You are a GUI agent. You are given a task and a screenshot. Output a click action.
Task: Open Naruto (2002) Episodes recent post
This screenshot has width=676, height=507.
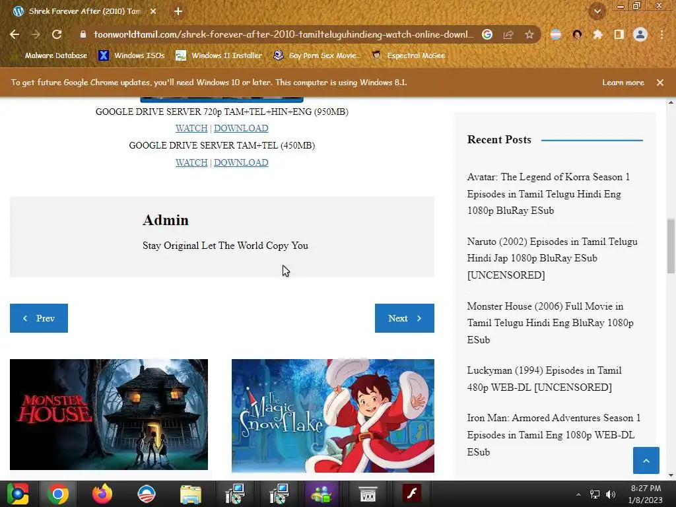click(x=553, y=258)
